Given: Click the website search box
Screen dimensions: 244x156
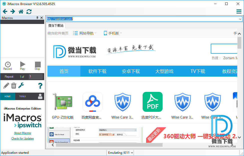Looking at the screenshot, I should coord(224,49).
